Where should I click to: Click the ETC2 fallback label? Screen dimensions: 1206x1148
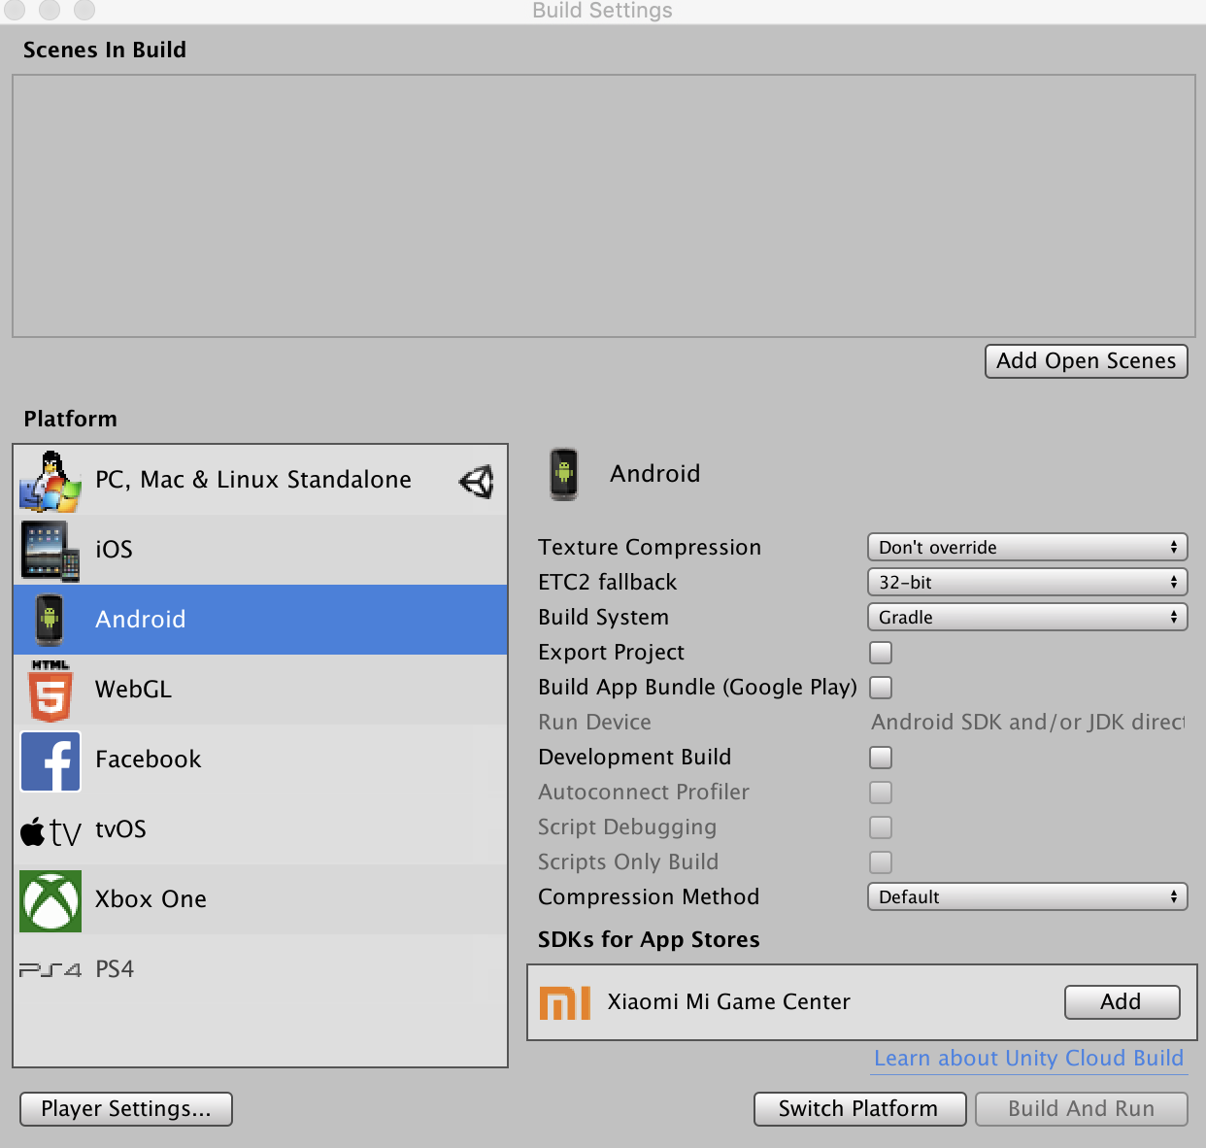tap(608, 583)
